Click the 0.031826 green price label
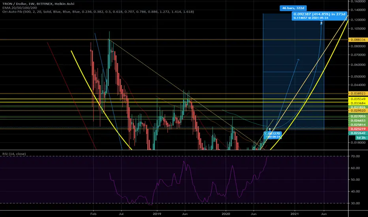This screenshot has width=368, height=217. (x=358, y=107)
